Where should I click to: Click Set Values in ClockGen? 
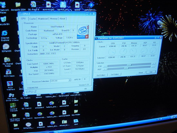[x=115, y=74]
